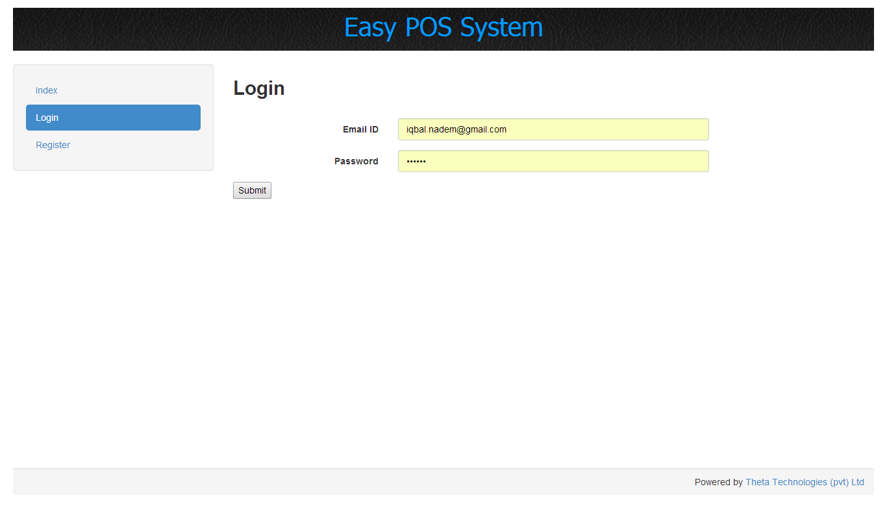Click the Easy POS System header title
The image size is (887, 508).
click(443, 27)
